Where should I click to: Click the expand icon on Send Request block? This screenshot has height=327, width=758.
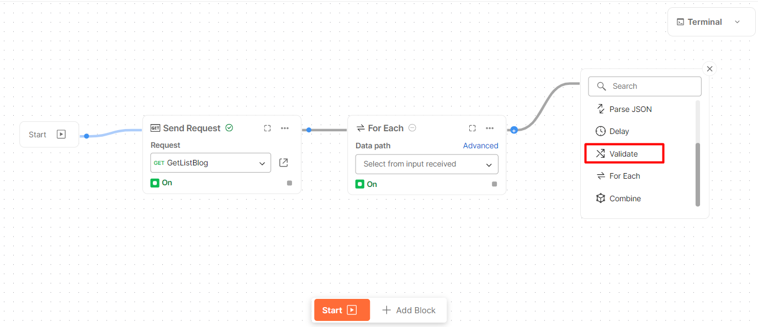[x=267, y=128]
